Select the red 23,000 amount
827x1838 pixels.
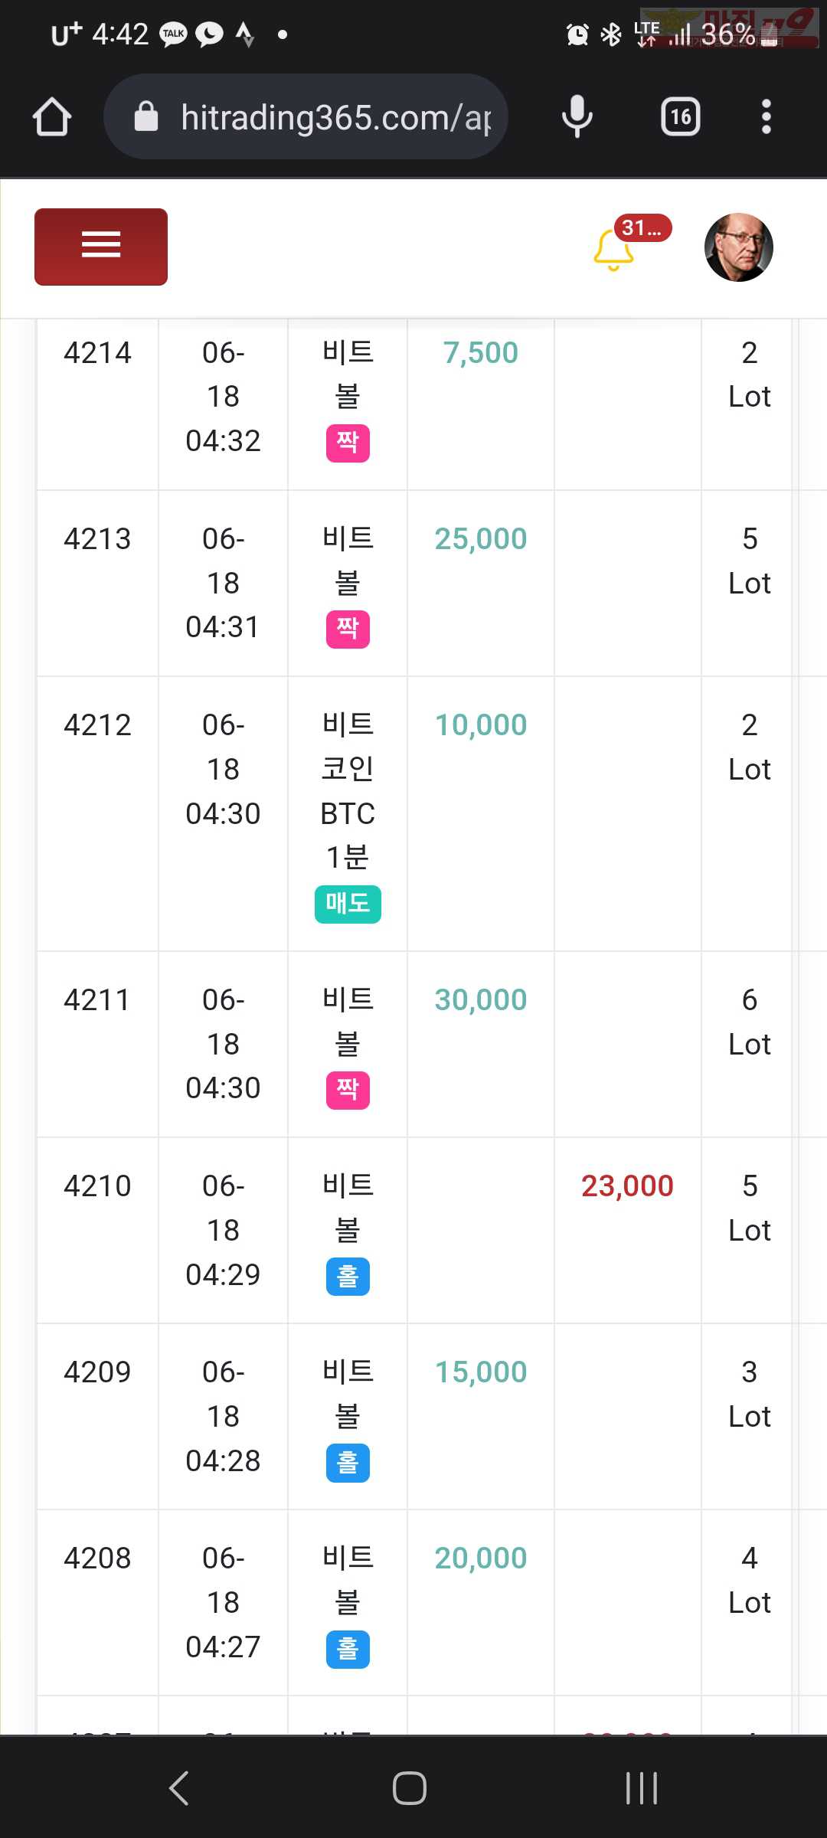tap(627, 1186)
